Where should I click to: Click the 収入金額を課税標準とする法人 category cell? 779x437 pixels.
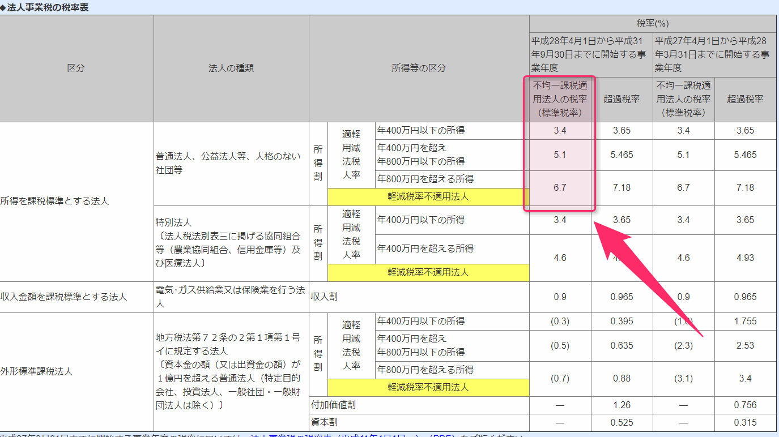click(63, 297)
